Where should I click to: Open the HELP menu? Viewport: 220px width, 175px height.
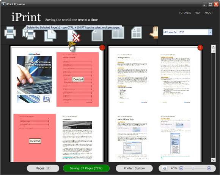point(197,13)
